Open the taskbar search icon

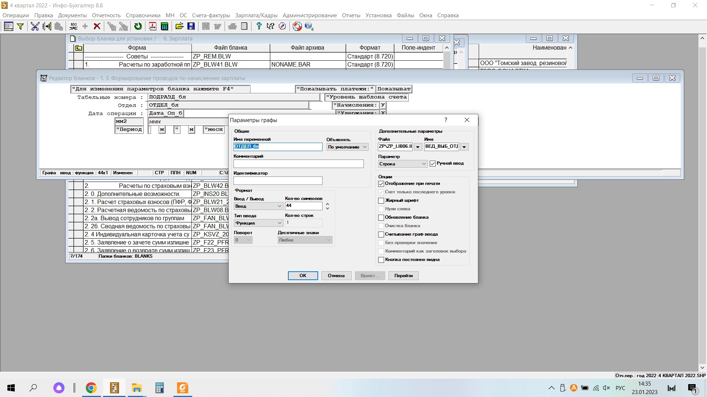coord(34,388)
